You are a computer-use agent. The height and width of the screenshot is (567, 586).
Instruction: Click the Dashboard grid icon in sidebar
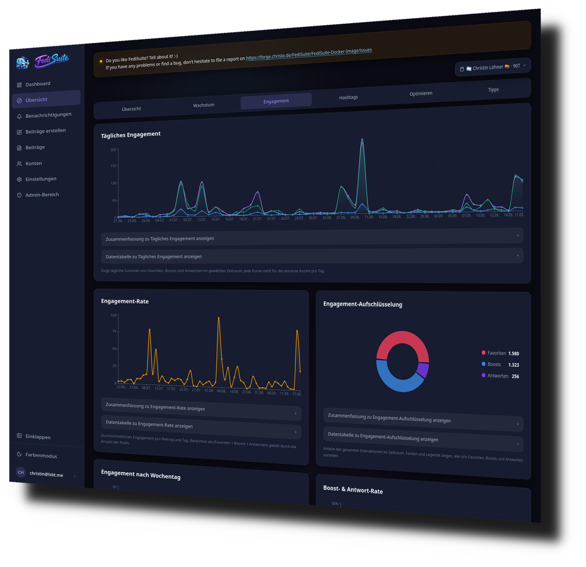(x=19, y=85)
